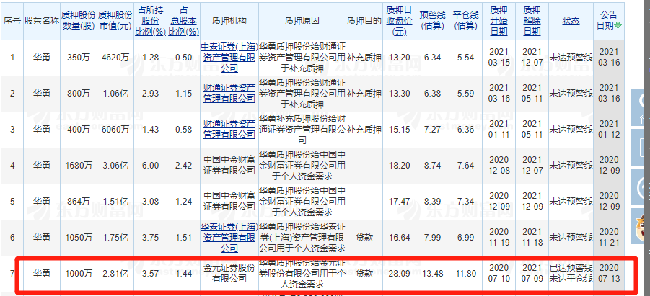This screenshot has height=296, width=650.
Task: Click the 已达预警线 未达平仓线 status cell
Action: pyautogui.click(x=571, y=274)
